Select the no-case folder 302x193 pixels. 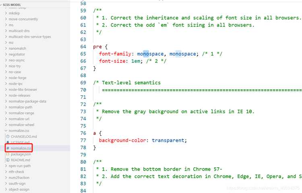pyautogui.click(x=15, y=72)
